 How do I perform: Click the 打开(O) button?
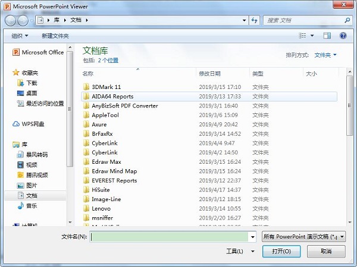tap(282, 251)
